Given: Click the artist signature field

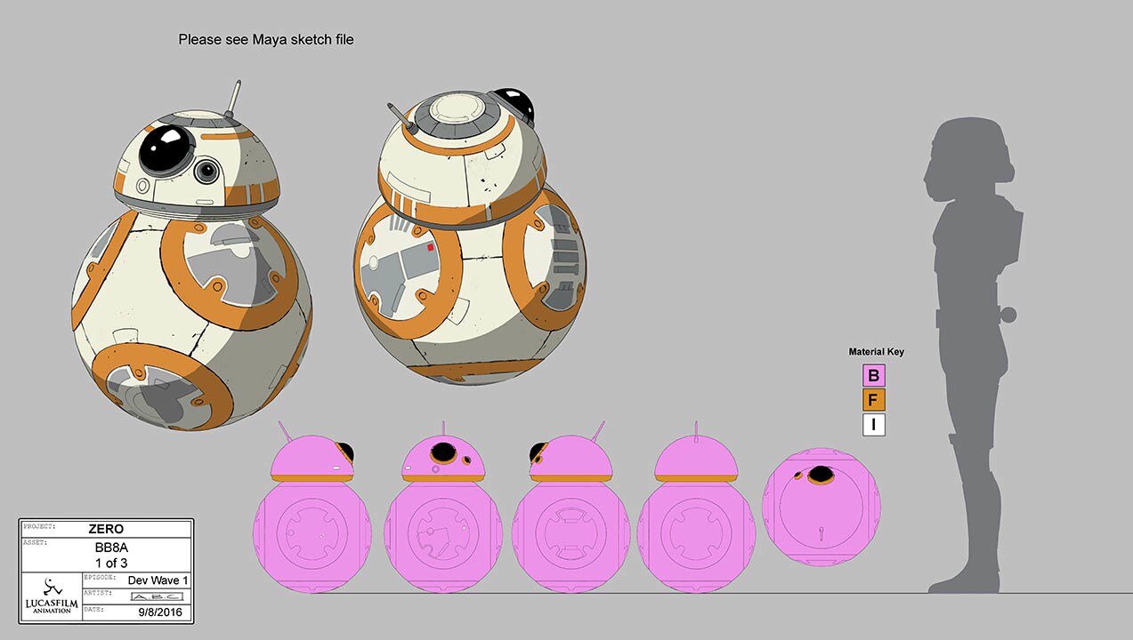Looking at the screenshot, I should pyautogui.click(x=158, y=595).
